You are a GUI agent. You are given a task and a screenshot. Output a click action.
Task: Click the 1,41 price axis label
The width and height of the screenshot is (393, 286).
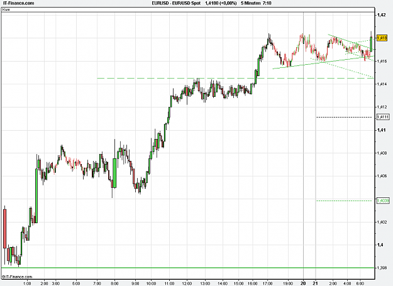click(381, 130)
